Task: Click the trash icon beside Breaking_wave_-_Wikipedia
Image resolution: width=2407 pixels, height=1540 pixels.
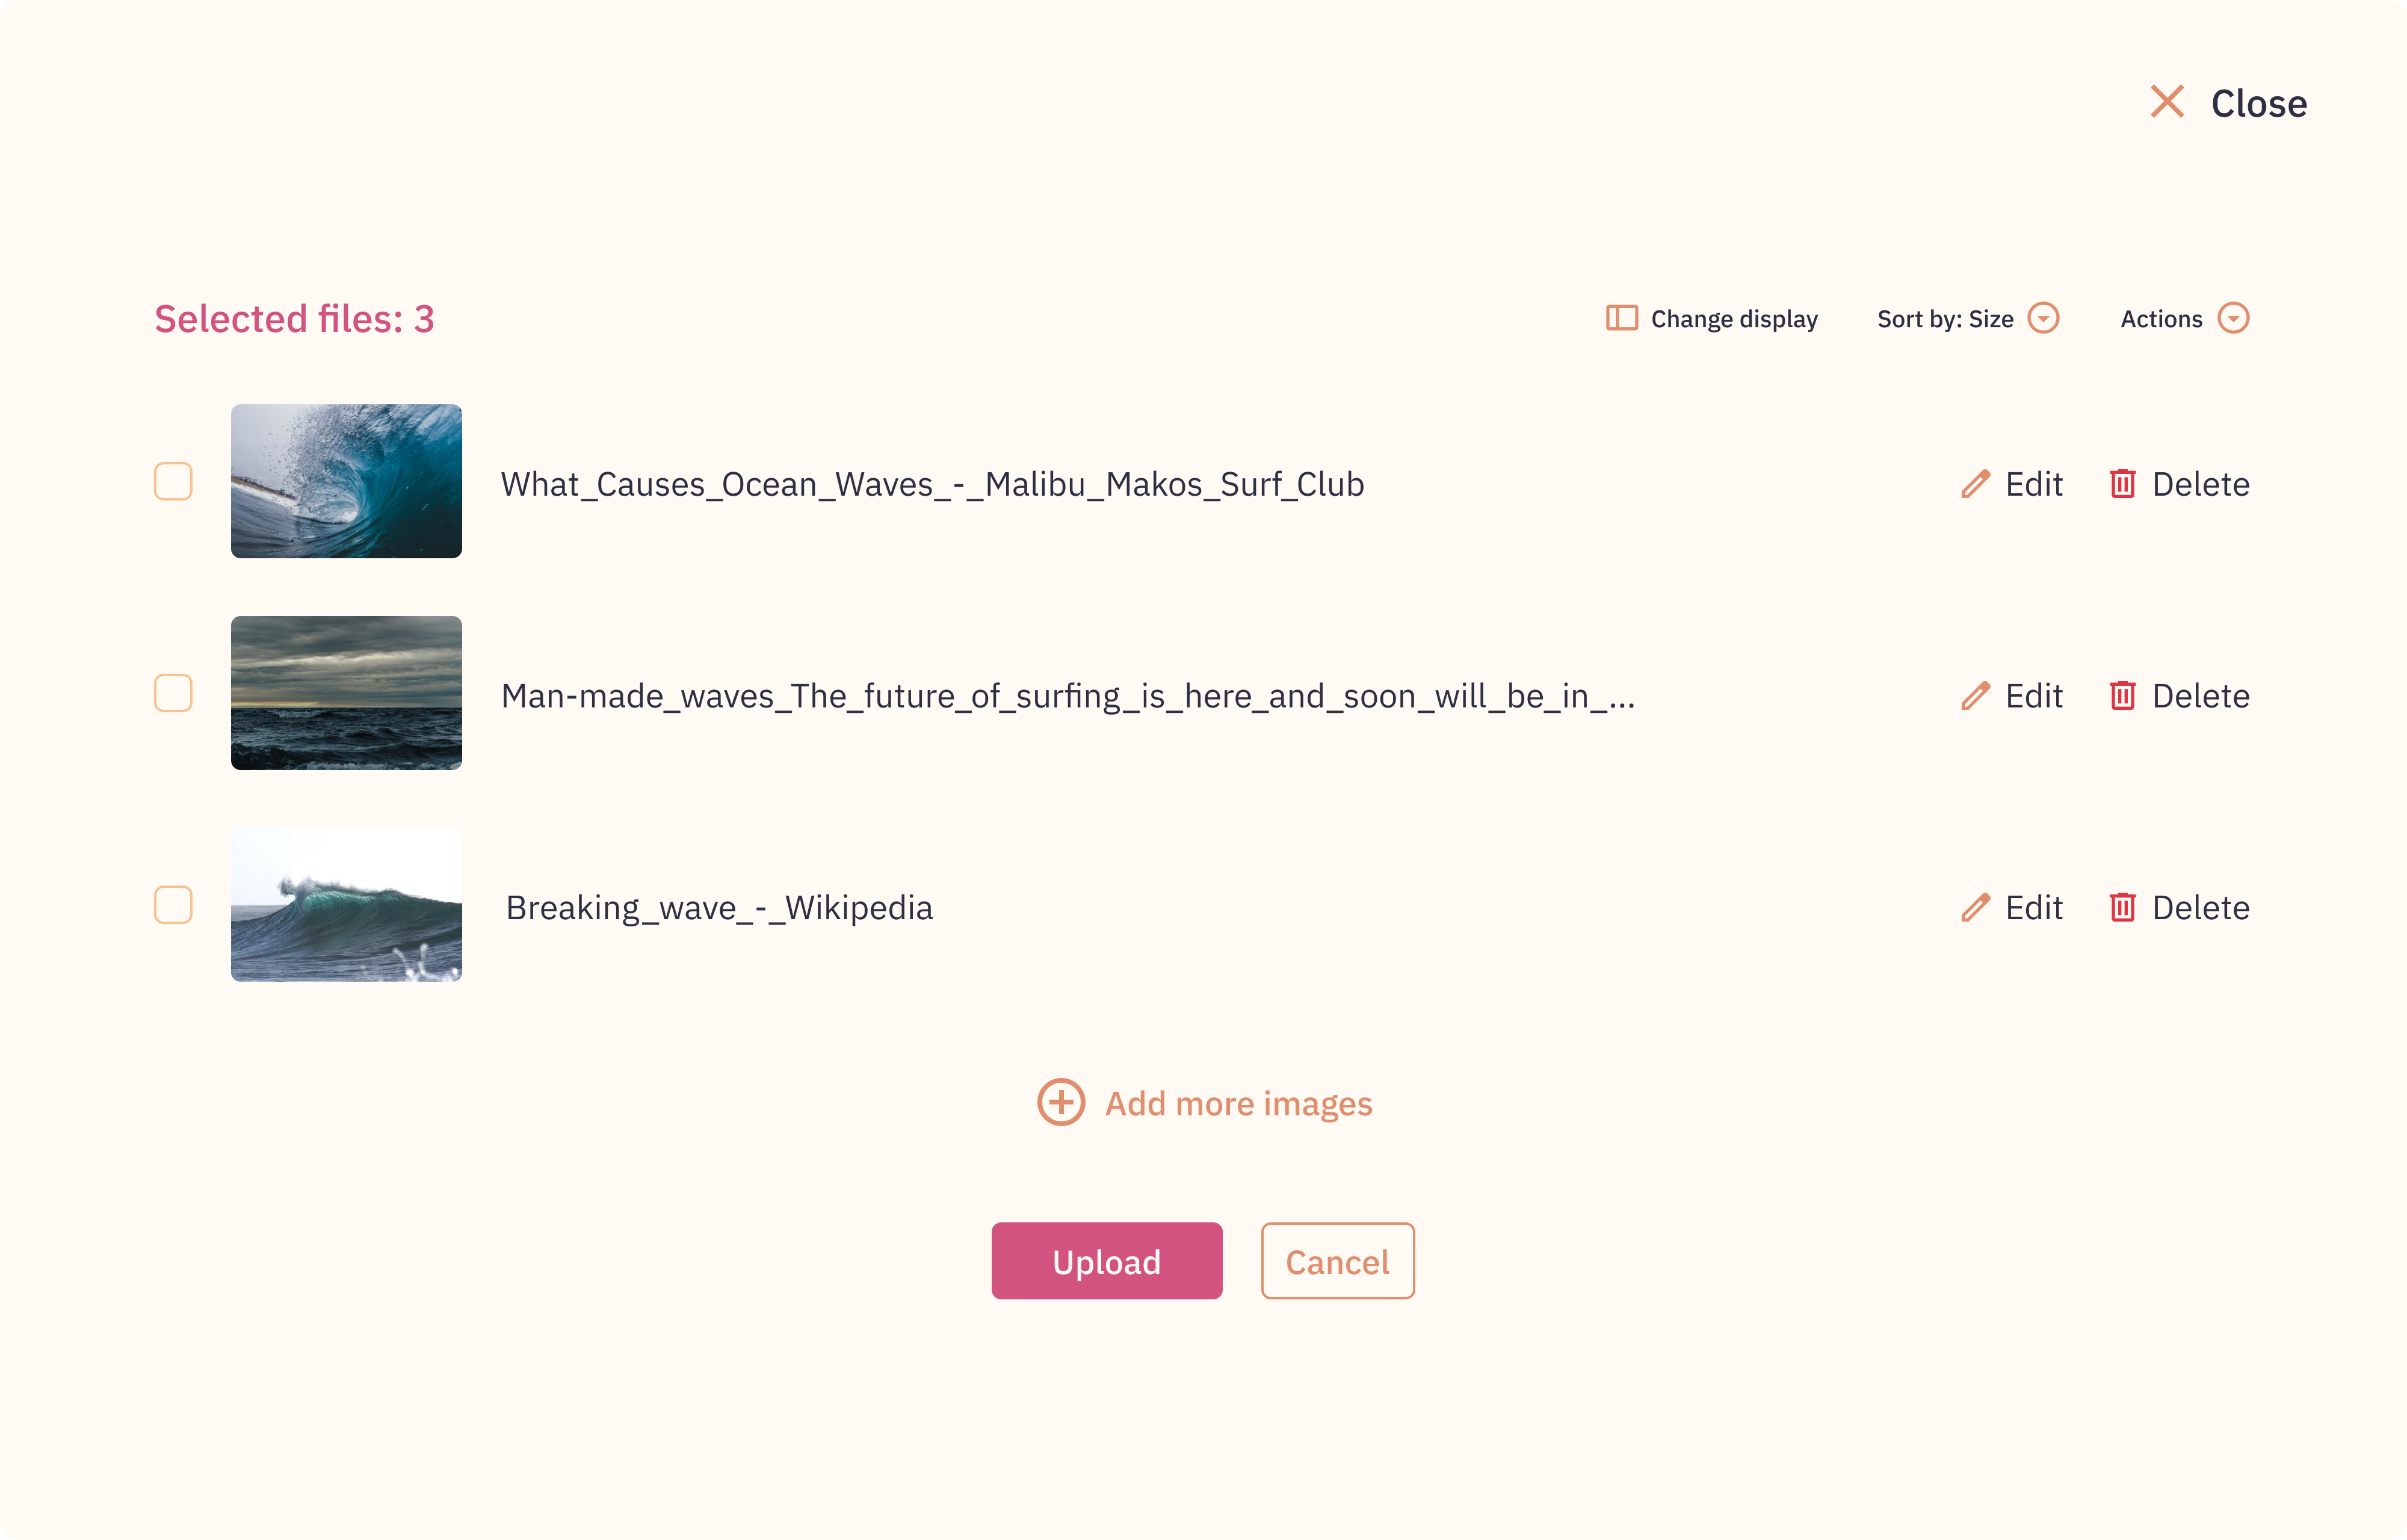Action: pyautogui.click(x=2124, y=907)
